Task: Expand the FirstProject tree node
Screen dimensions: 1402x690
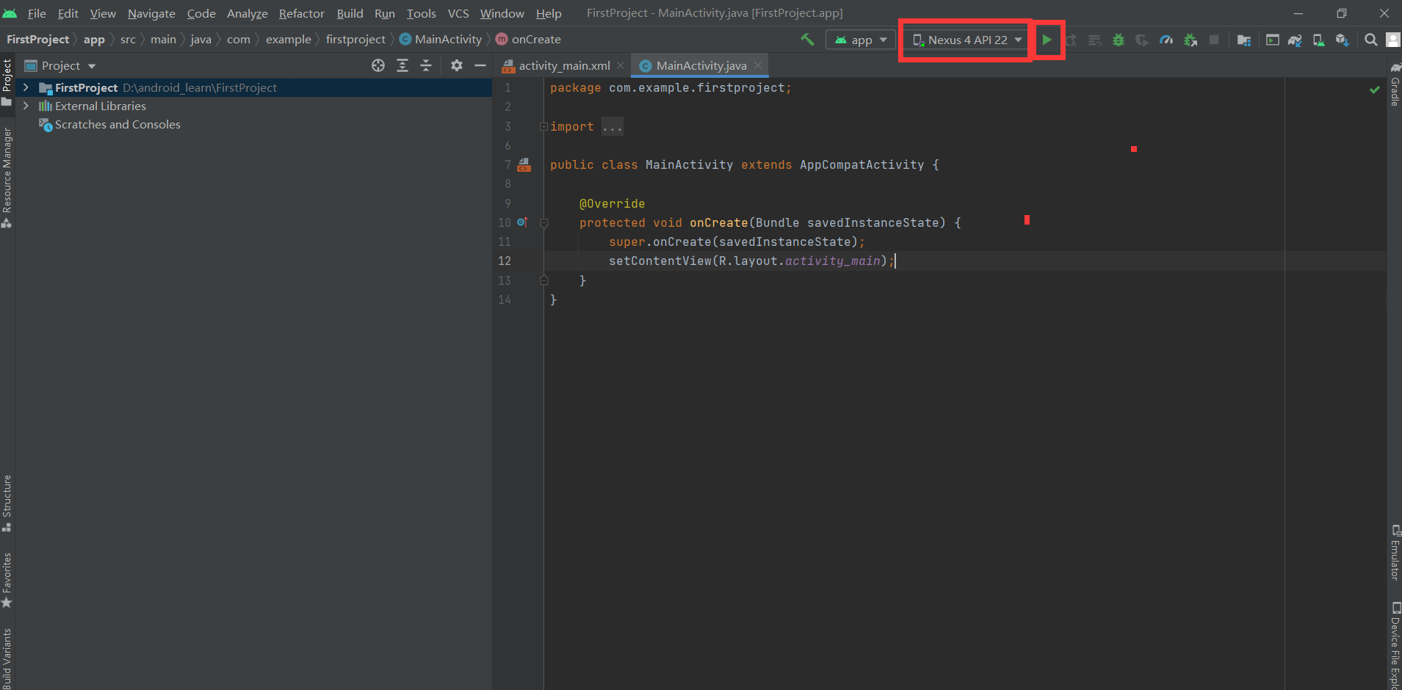Action: pyautogui.click(x=26, y=87)
